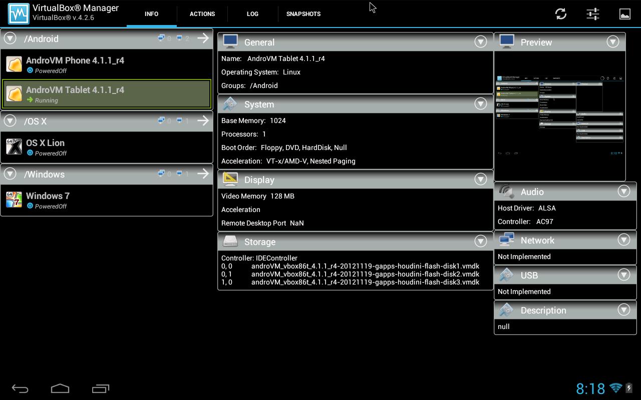641x400 pixels.
Task: Select the AndroVM Phone 4.1.1_r4 VM
Action: tap(107, 64)
